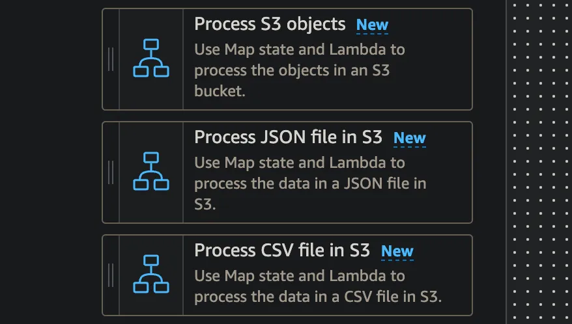Pick the Process CSV file in S3 title
572x324 pixels.
pyautogui.click(x=282, y=251)
